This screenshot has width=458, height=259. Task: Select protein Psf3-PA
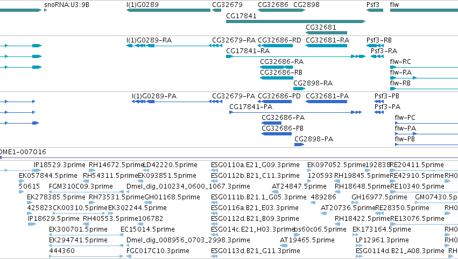[x=379, y=112]
